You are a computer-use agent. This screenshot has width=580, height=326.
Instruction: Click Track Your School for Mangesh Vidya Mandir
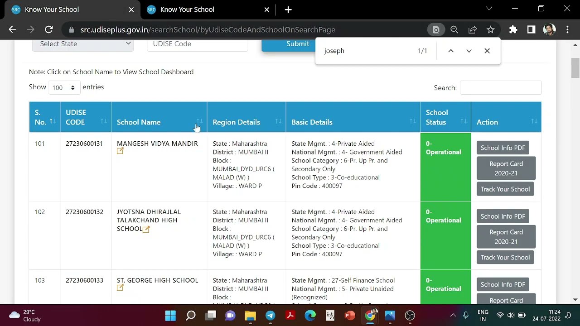[x=505, y=189]
